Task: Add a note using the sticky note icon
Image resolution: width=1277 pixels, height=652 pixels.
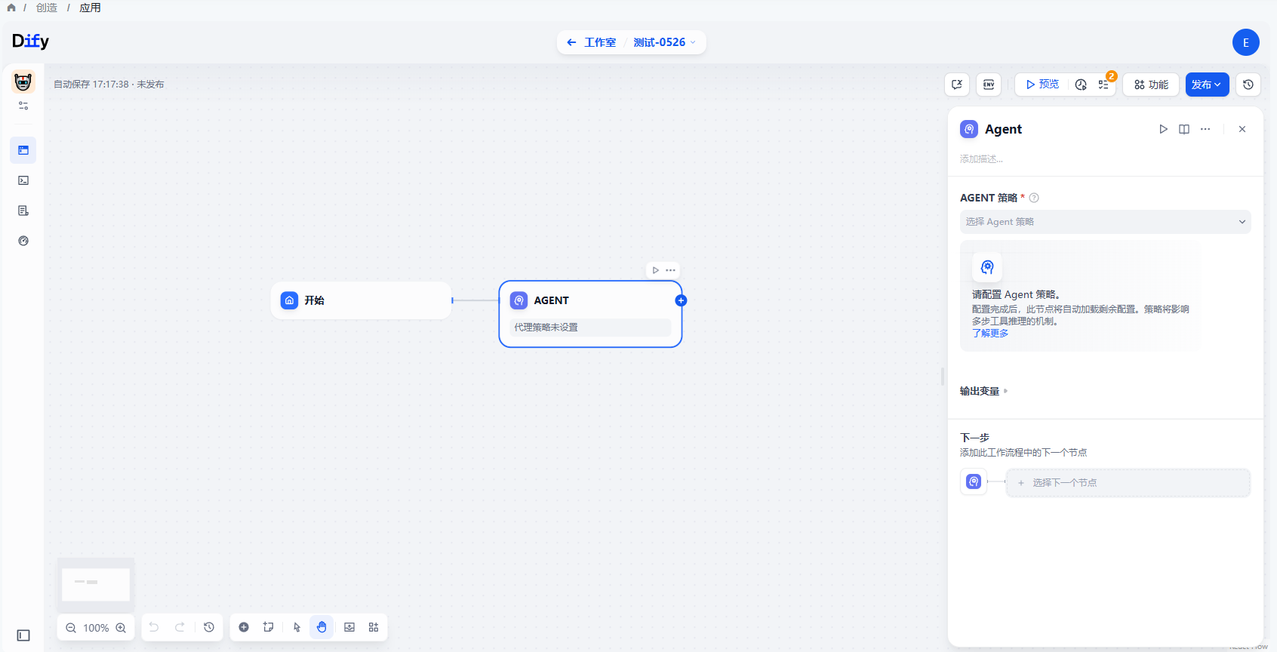Action: click(268, 627)
